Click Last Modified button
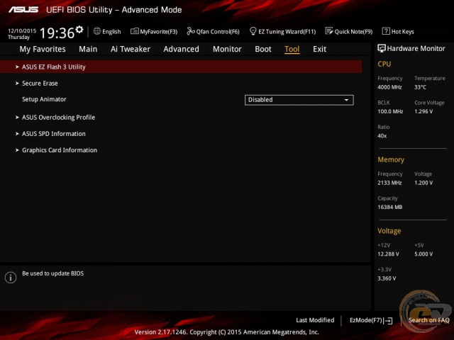This screenshot has height=340, width=454. (x=315, y=320)
